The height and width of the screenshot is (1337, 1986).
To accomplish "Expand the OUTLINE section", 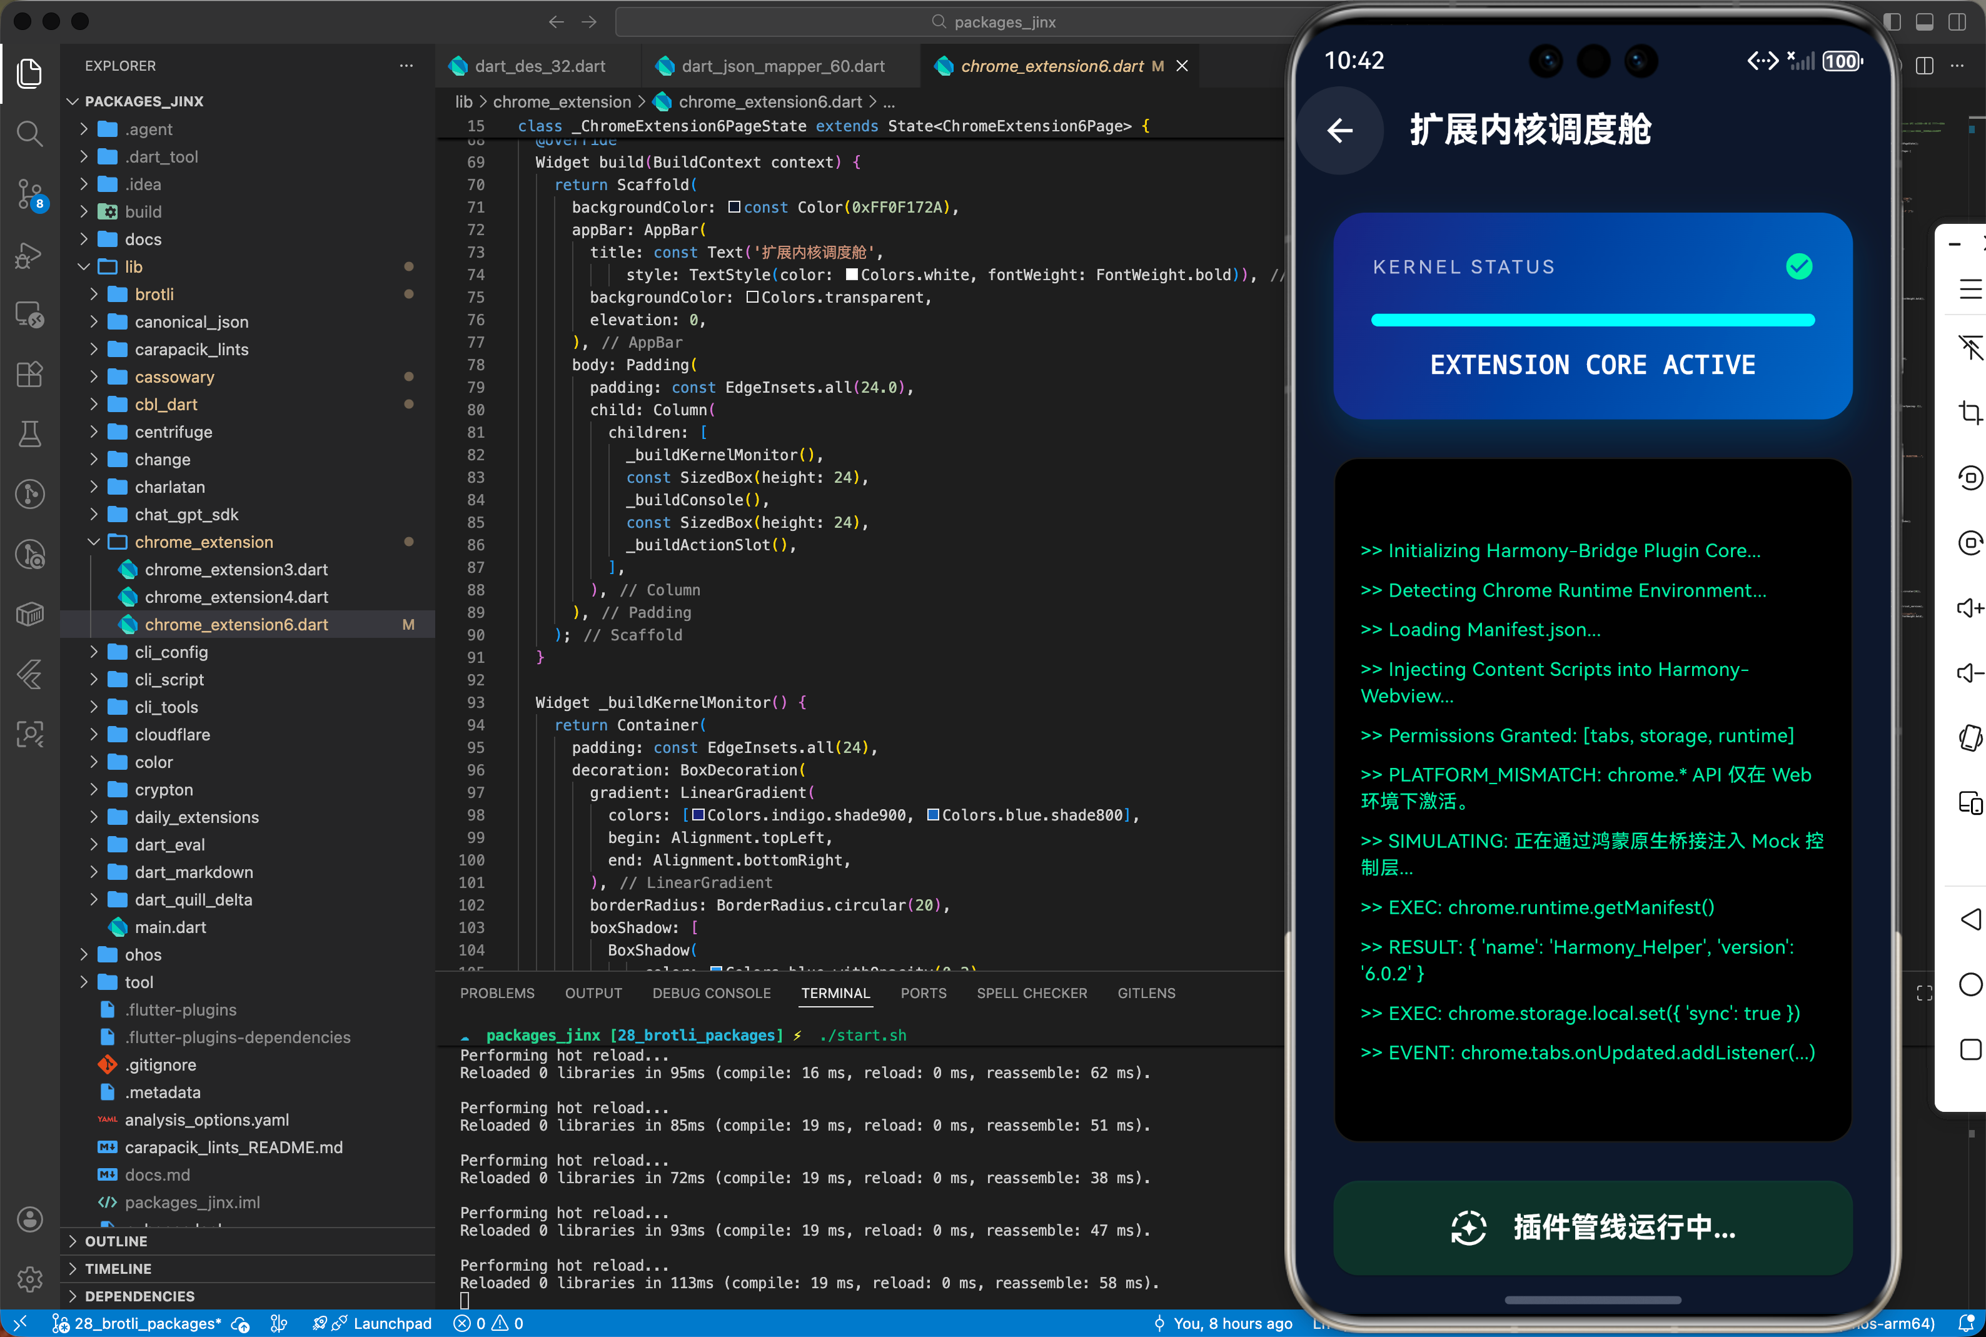I will (116, 1241).
